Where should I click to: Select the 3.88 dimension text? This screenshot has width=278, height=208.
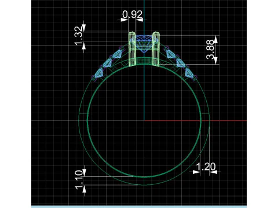[210, 49]
